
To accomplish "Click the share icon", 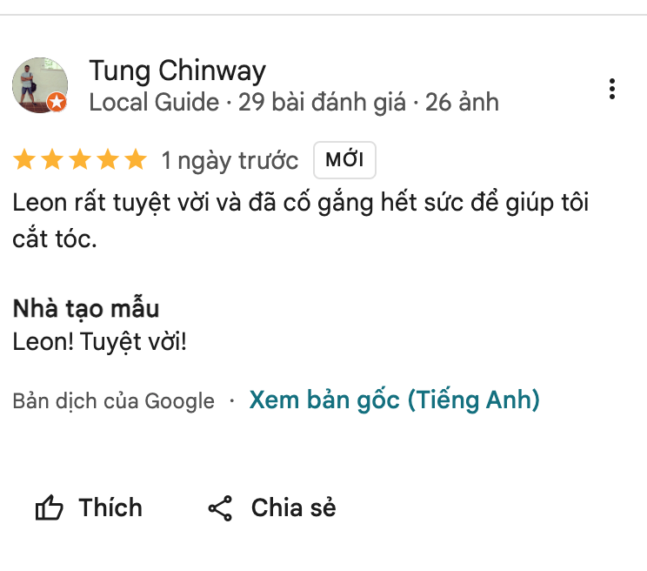I will [220, 508].
